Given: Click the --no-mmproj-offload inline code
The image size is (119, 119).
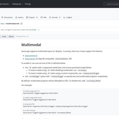Looking at the screenshot, I should point(93,81).
